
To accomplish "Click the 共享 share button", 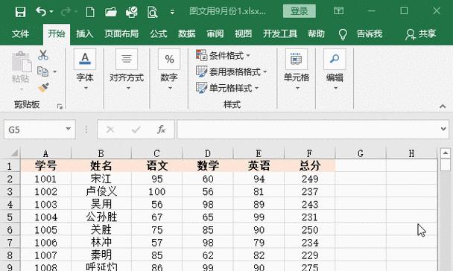I will pyautogui.click(x=420, y=34).
